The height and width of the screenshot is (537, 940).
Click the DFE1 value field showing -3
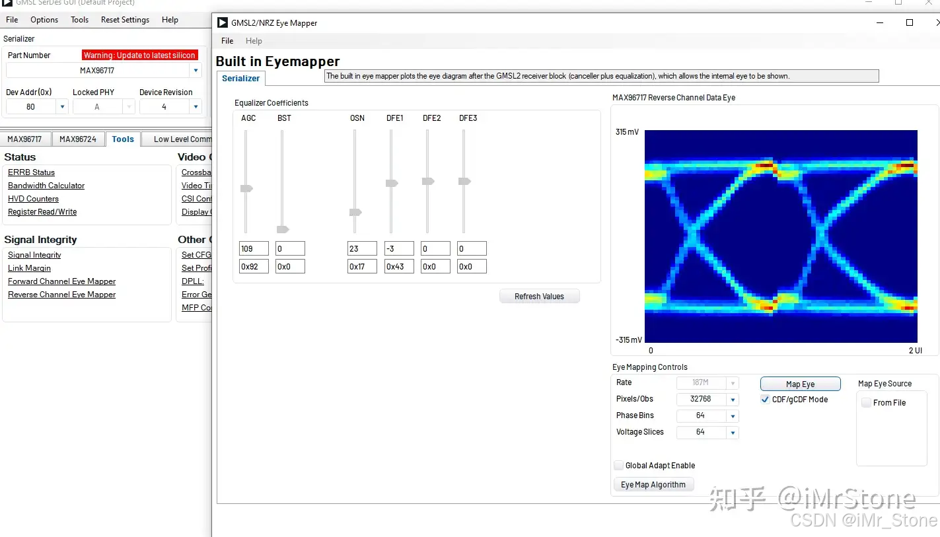coord(399,249)
